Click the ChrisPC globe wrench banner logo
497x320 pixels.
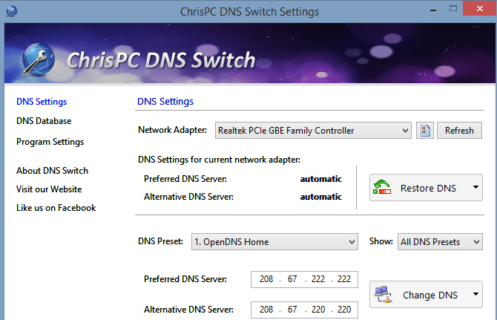tap(38, 59)
